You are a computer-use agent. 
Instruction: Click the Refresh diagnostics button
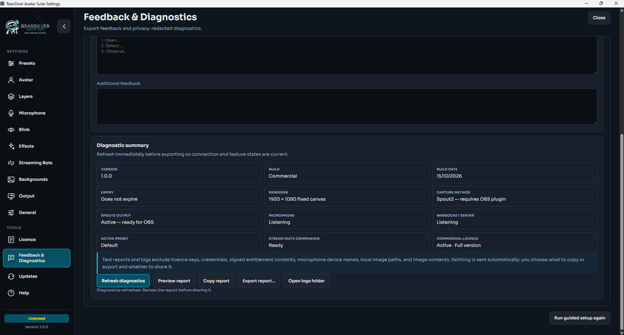123,281
